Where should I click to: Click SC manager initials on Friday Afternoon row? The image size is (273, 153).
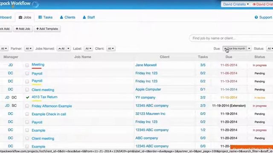point(14,105)
